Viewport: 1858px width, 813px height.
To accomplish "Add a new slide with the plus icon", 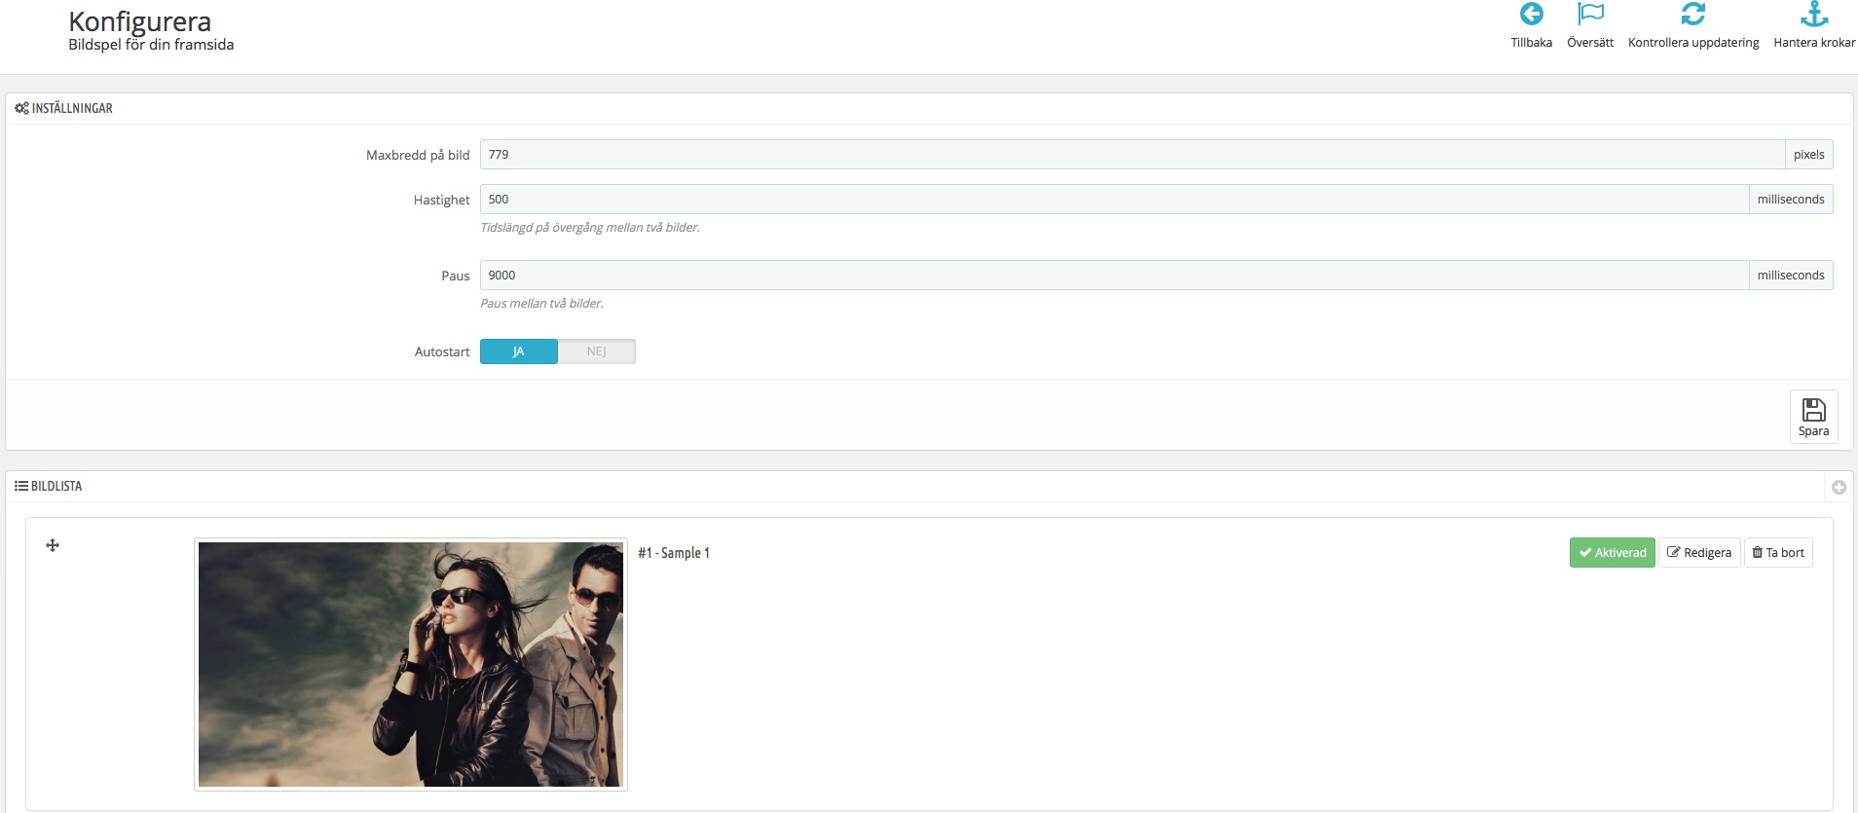I will pyautogui.click(x=1839, y=488).
